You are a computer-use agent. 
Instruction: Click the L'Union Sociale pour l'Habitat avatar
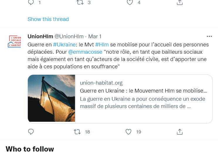point(15,41)
